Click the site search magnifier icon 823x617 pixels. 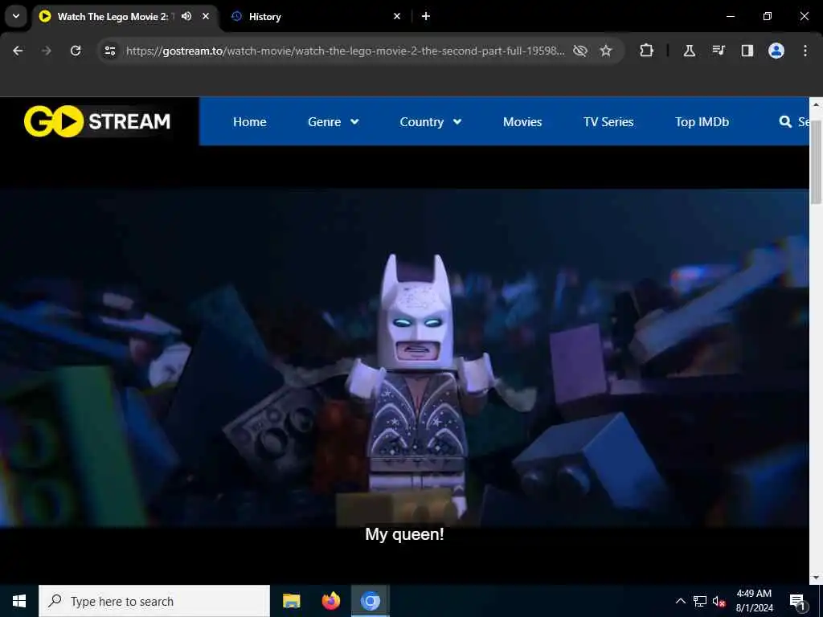point(785,122)
